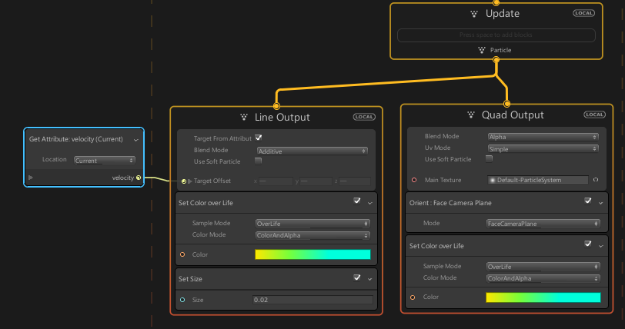Viewport: 625px width, 329px height.
Task: Select the Quad Output context title
Action: pos(513,115)
